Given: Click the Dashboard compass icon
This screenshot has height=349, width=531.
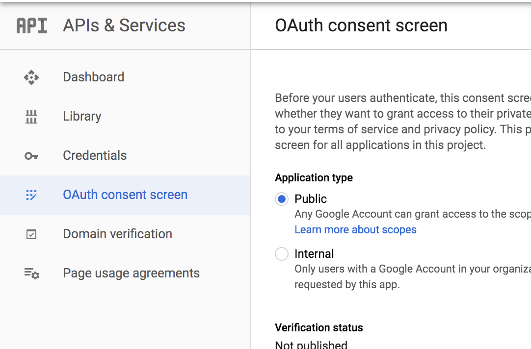Looking at the screenshot, I should (x=31, y=77).
